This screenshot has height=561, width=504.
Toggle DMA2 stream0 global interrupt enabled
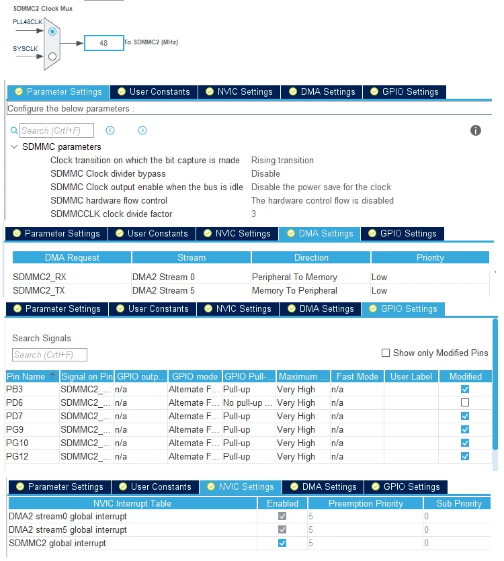[282, 516]
